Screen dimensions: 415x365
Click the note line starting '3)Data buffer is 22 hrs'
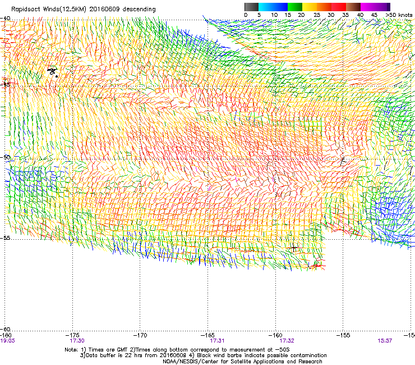tap(203, 355)
